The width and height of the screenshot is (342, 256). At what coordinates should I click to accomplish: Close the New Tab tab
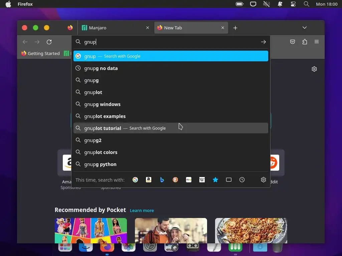coord(223,28)
